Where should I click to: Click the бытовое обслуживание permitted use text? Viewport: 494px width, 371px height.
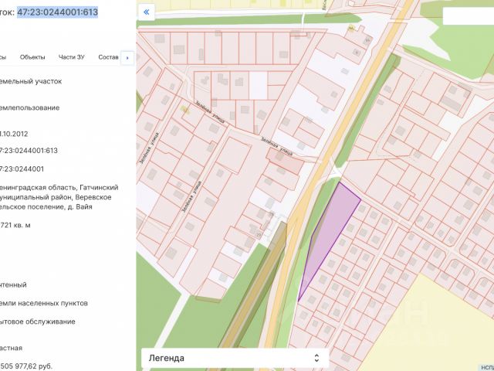coord(38,322)
